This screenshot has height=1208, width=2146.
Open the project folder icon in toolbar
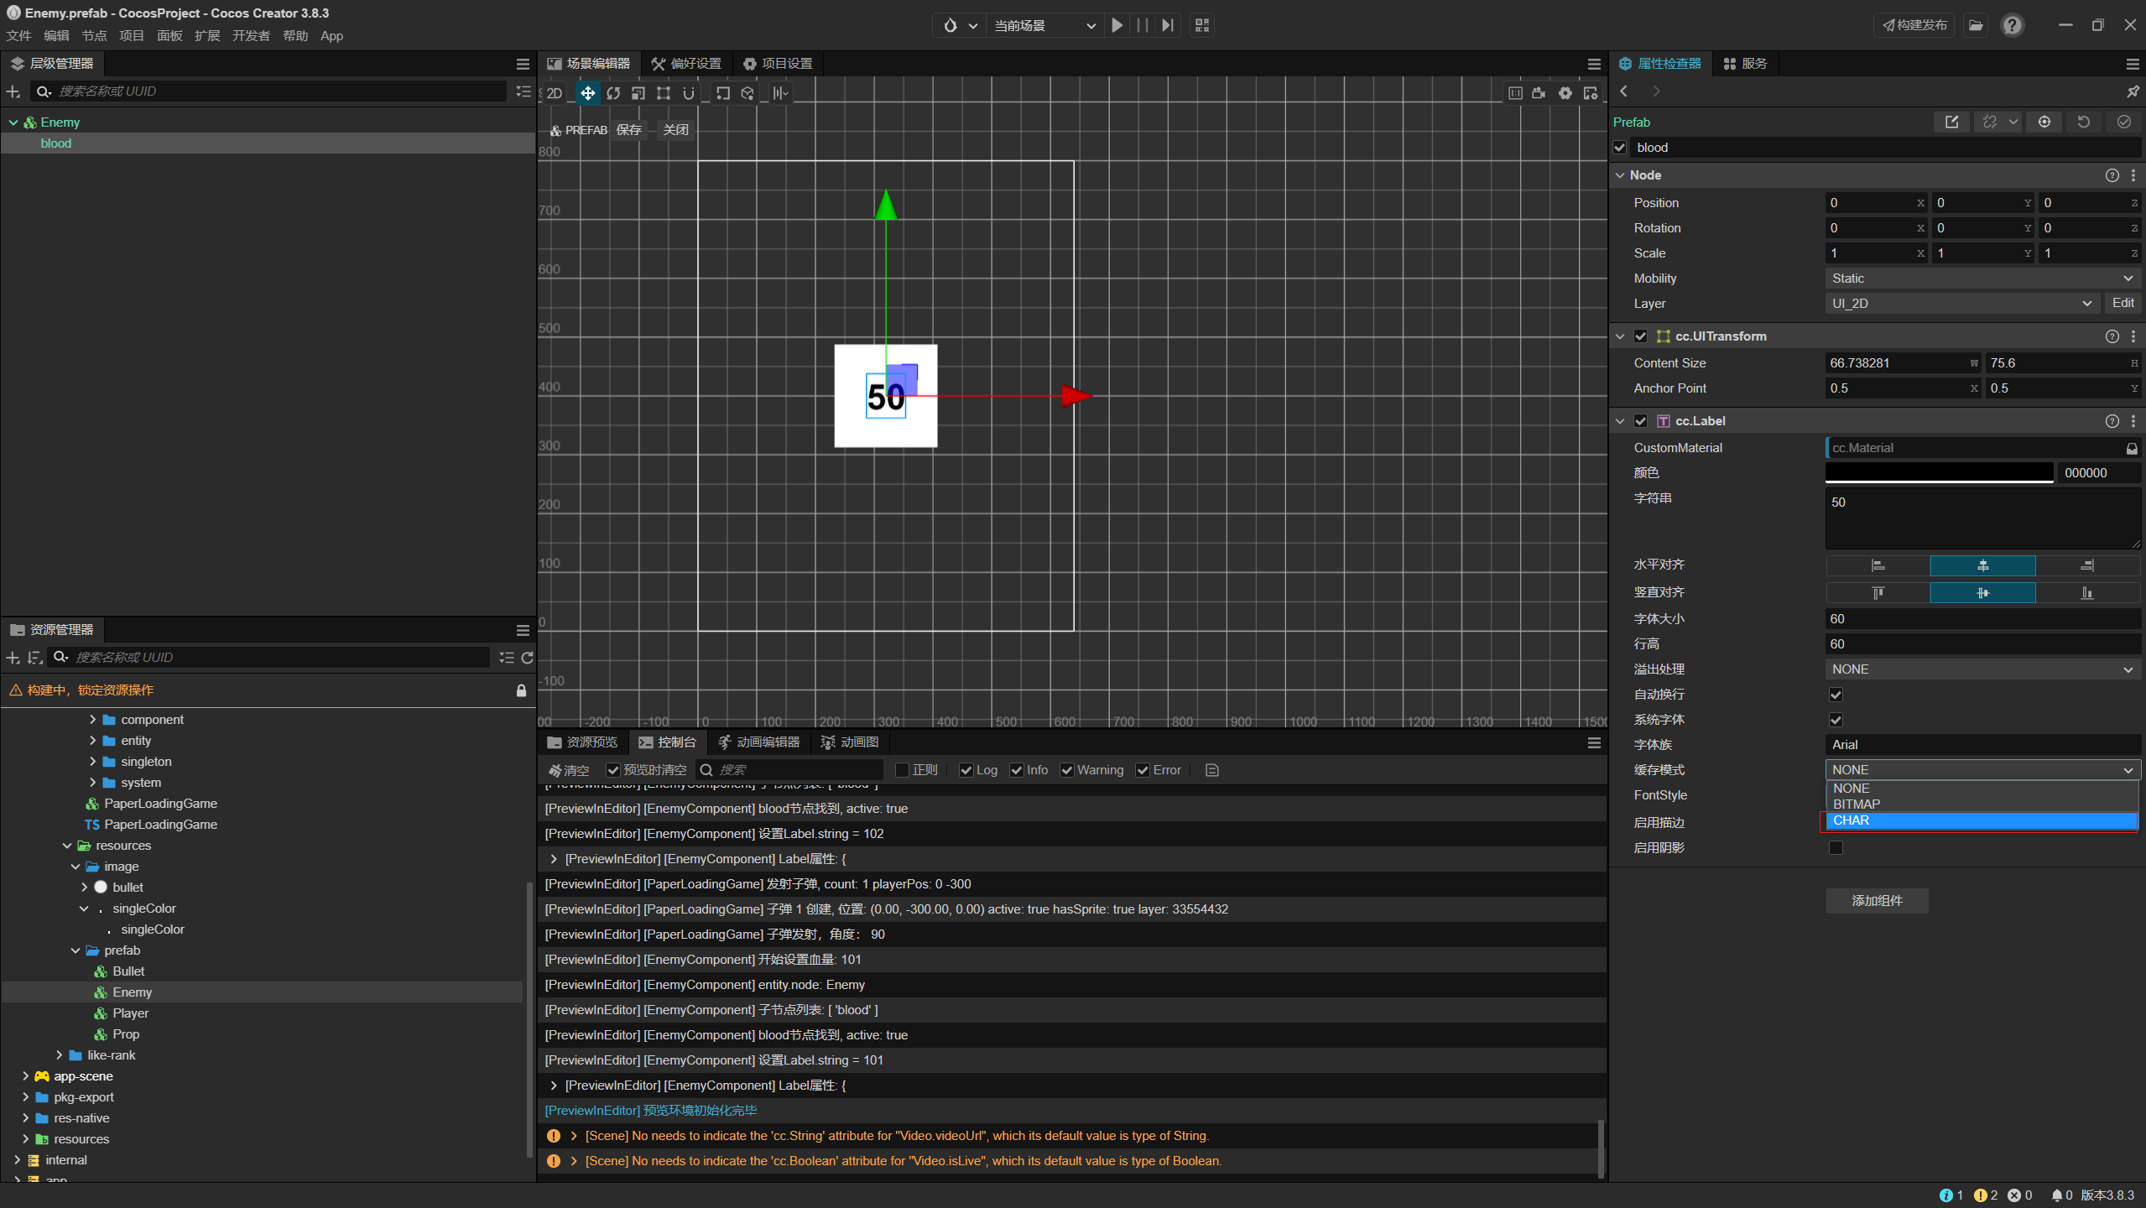click(x=1976, y=25)
